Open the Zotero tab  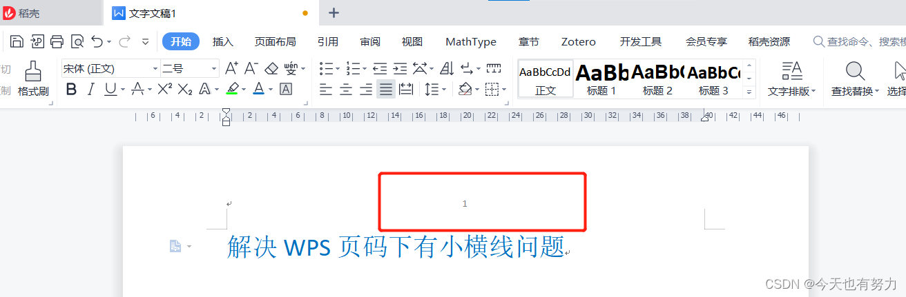[x=578, y=42]
